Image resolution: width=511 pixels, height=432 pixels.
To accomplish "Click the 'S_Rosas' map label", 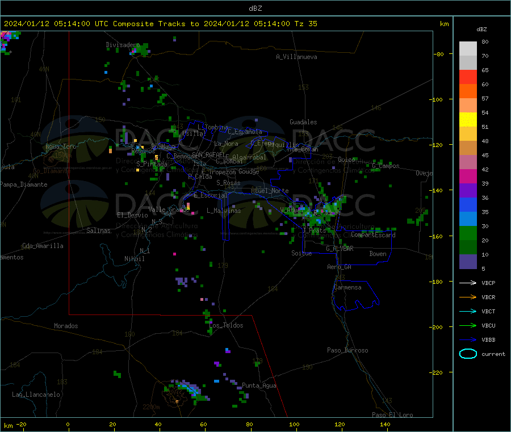I will (x=228, y=183).
